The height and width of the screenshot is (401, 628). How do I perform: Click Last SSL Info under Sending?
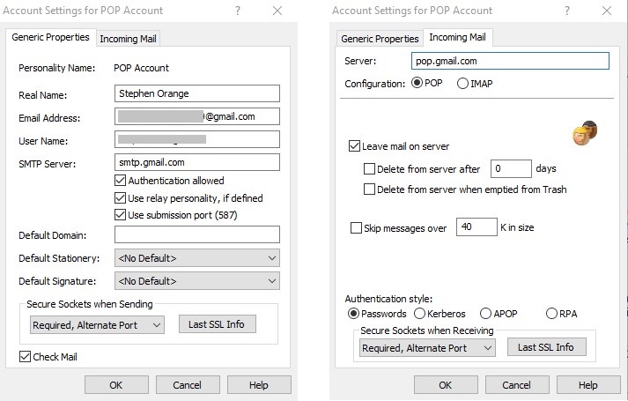click(217, 324)
